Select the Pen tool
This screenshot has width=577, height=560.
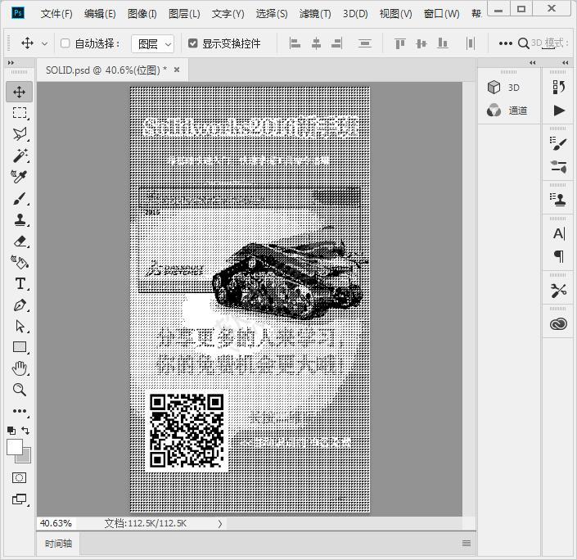point(20,305)
